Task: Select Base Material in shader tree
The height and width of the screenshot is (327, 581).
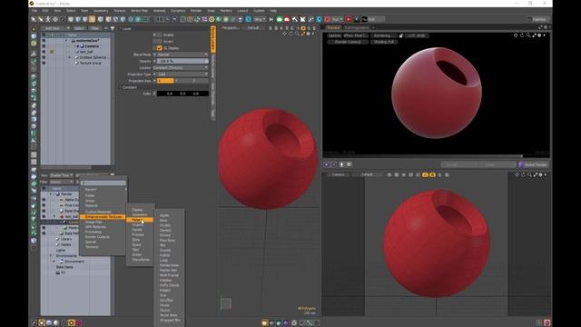Action: [72, 233]
